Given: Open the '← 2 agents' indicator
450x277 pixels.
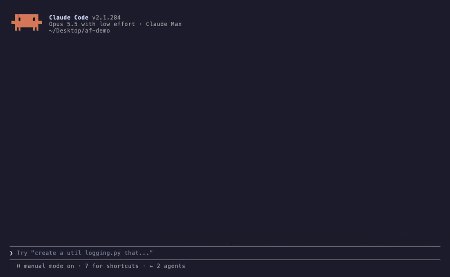Looking at the screenshot, I should pyautogui.click(x=167, y=266).
